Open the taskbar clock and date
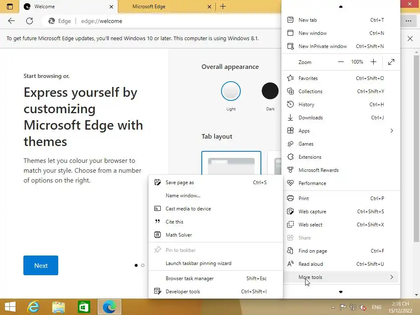This screenshot has height=315, width=420. pos(400,307)
